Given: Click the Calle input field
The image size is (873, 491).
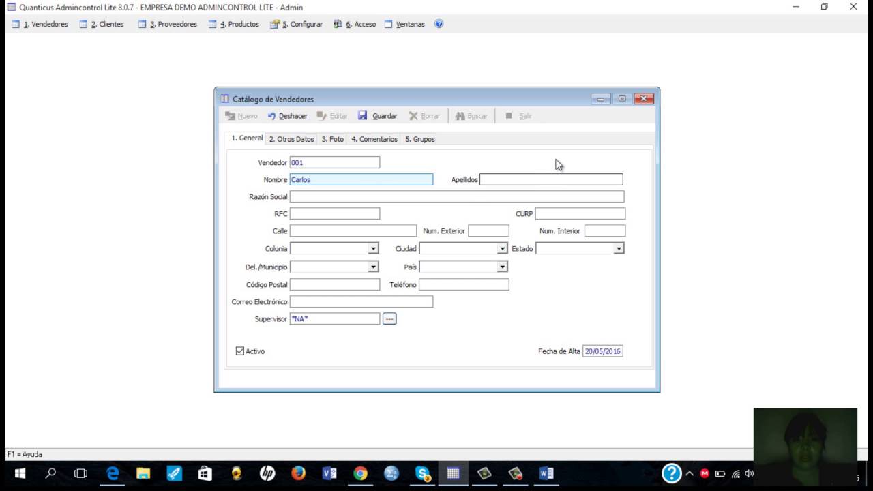Looking at the screenshot, I should [x=353, y=230].
